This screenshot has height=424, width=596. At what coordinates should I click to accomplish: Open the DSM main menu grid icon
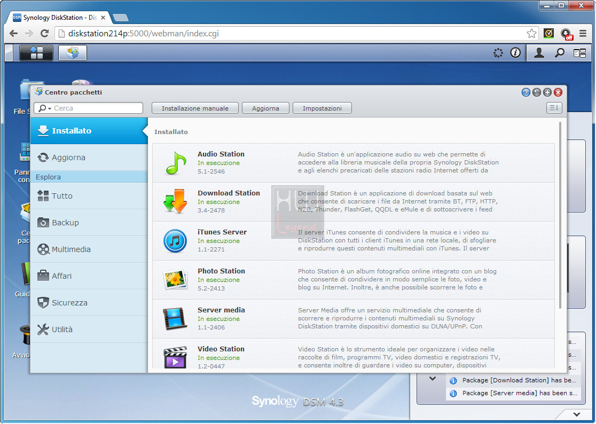(x=36, y=53)
